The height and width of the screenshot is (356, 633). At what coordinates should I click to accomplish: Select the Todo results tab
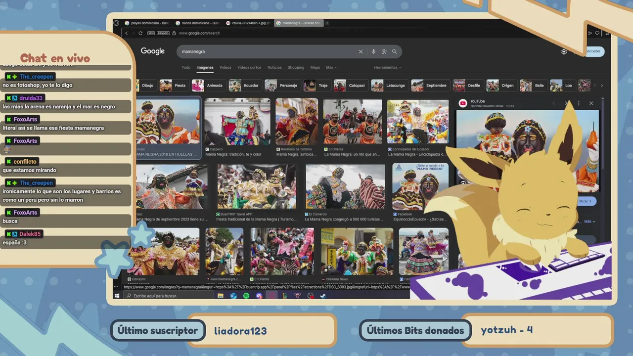tap(186, 67)
